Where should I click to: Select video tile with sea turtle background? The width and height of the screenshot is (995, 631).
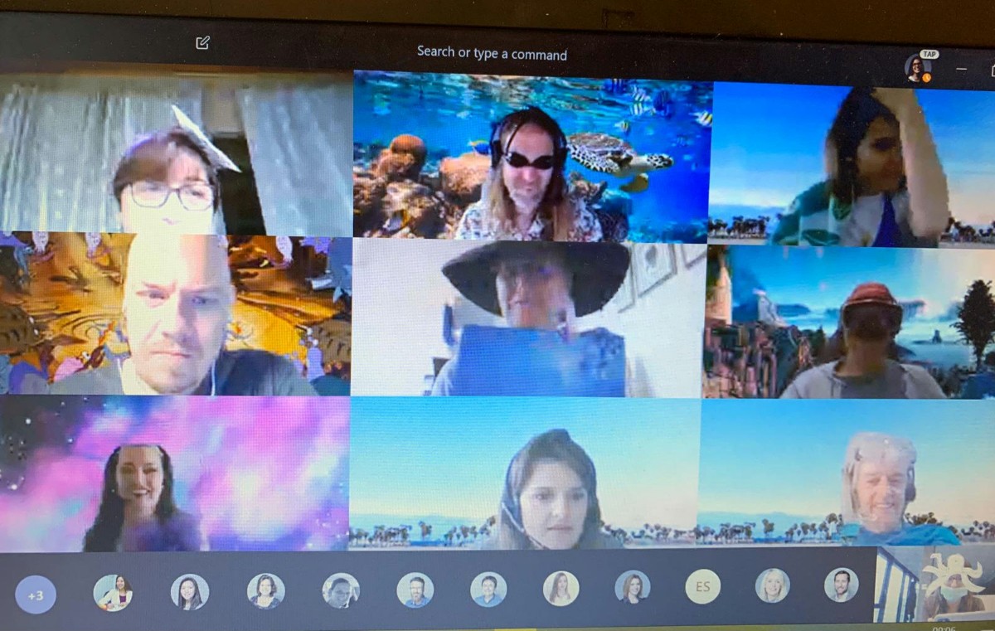coord(532,156)
